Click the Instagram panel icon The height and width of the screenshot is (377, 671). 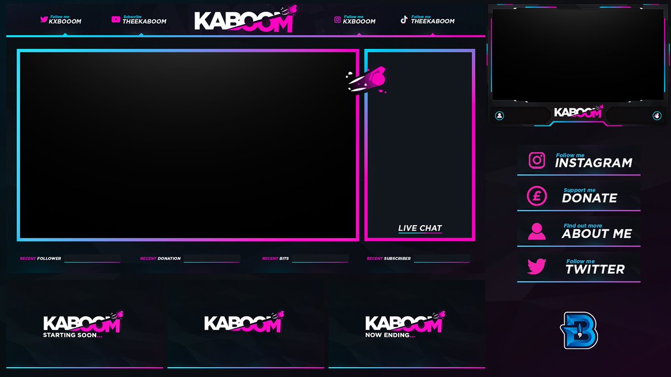[x=537, y=160]
